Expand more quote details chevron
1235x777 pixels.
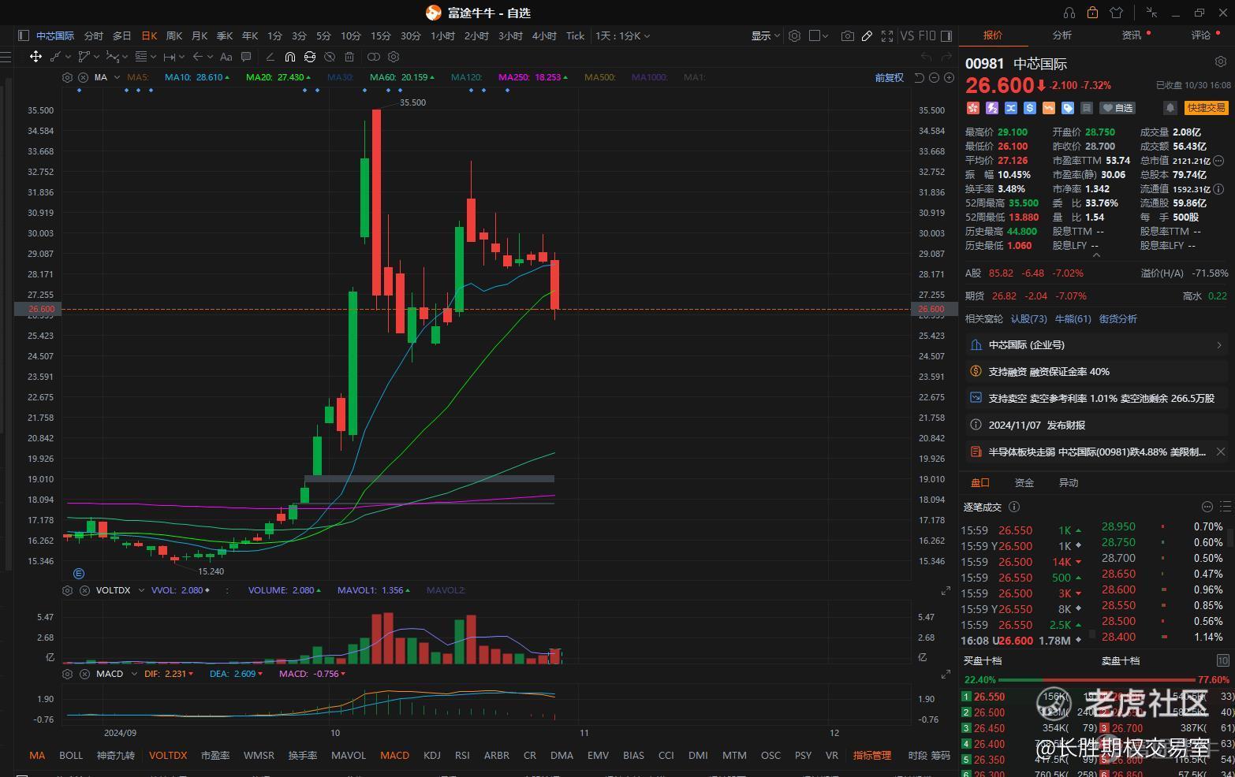click(1096, 255)
